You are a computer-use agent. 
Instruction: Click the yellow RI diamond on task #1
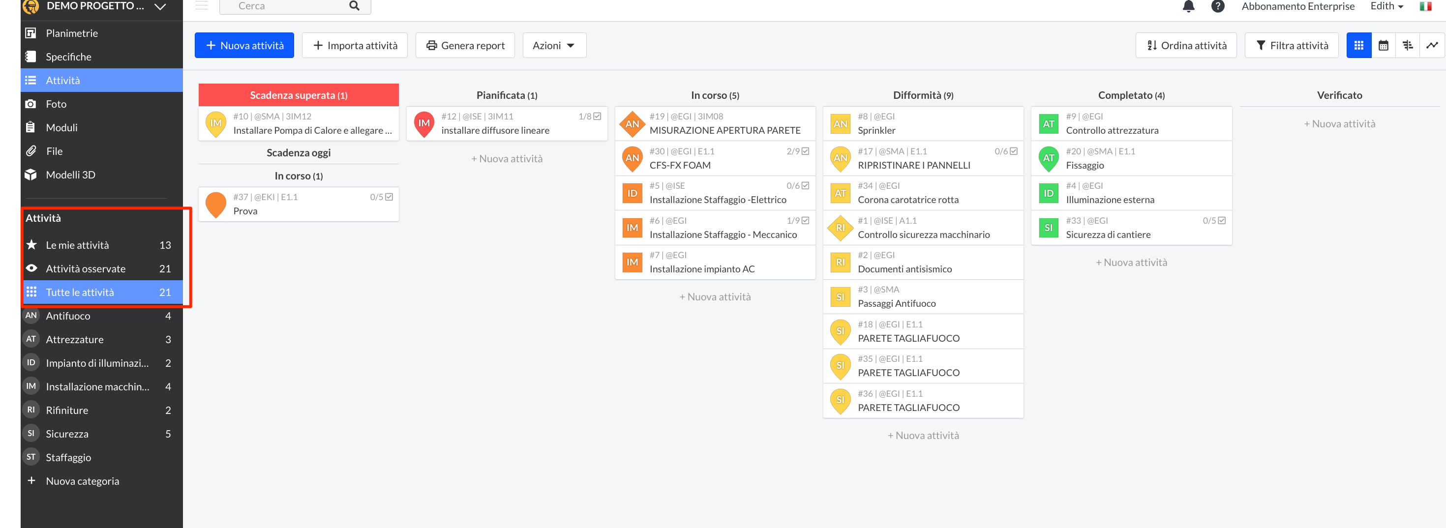click(841, 228)
